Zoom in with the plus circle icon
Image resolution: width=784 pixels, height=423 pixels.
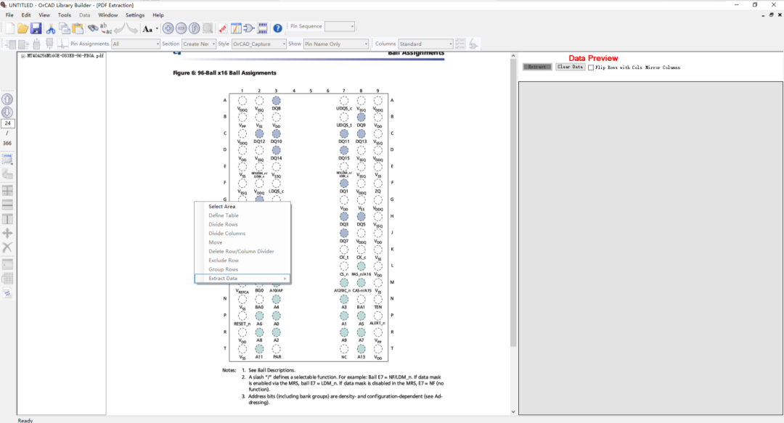[168, 28]
